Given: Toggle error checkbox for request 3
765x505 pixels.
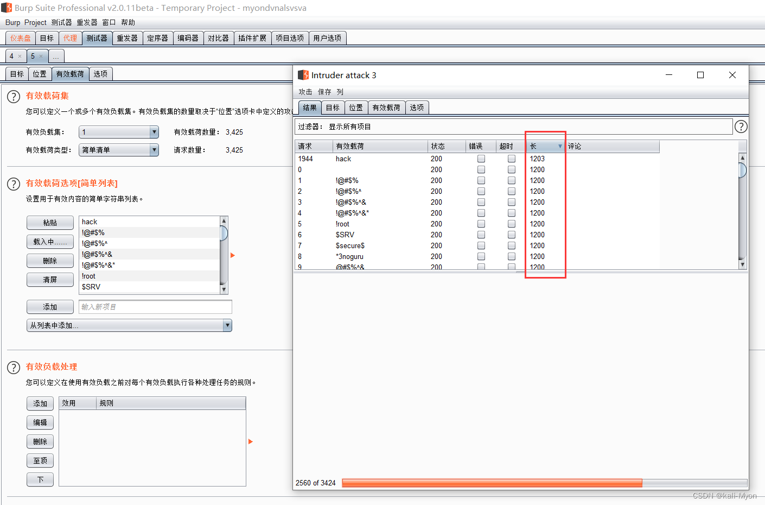Looking at the screenshot, I should [481, 202].
